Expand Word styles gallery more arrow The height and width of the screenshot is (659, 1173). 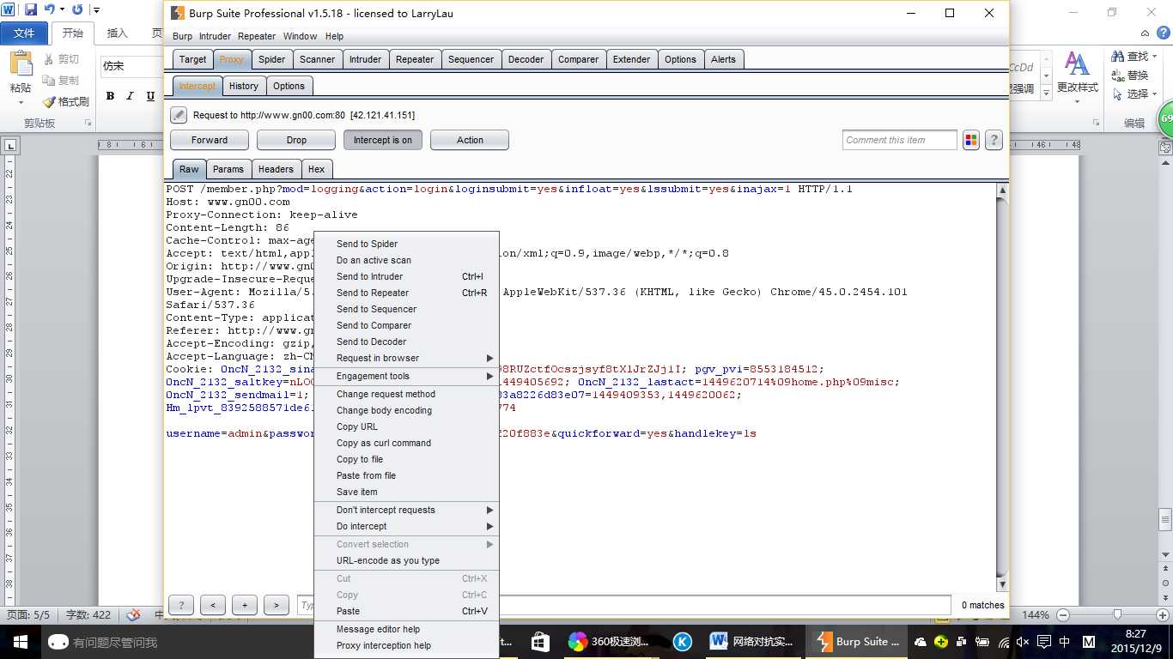click(1045, 91)
